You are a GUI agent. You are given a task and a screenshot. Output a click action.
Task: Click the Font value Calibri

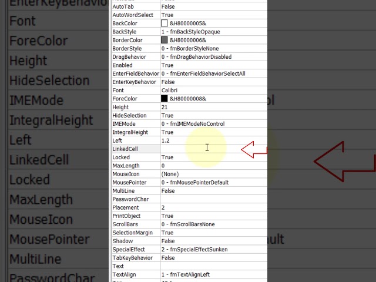[169, 90]
